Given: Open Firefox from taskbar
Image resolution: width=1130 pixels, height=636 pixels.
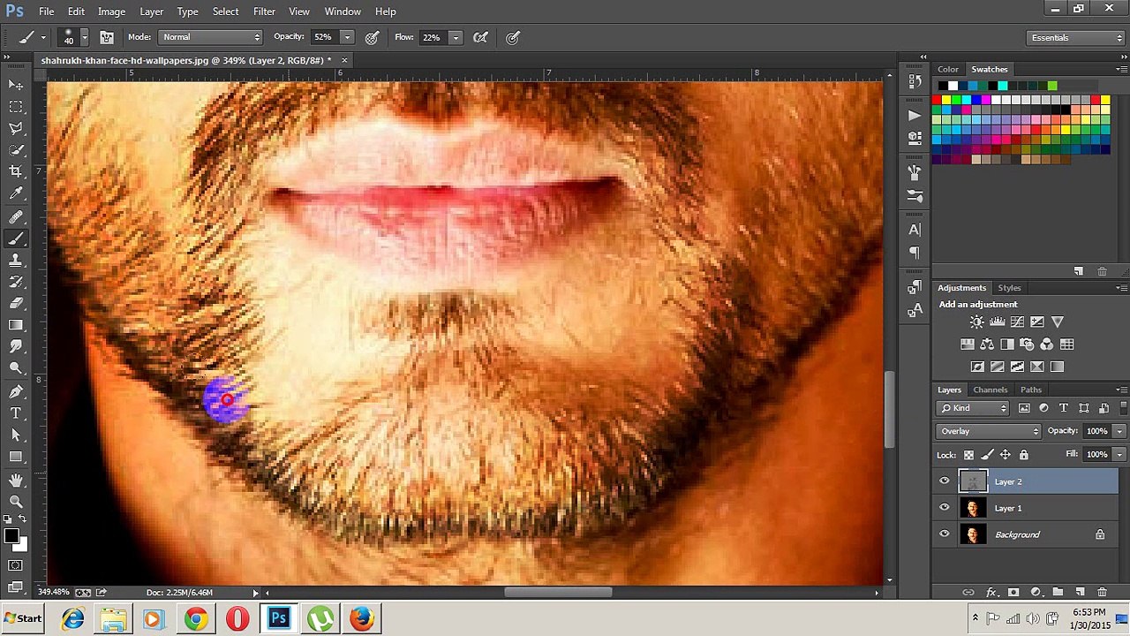Looking at the screenshot, I should [x=362, y=618].
